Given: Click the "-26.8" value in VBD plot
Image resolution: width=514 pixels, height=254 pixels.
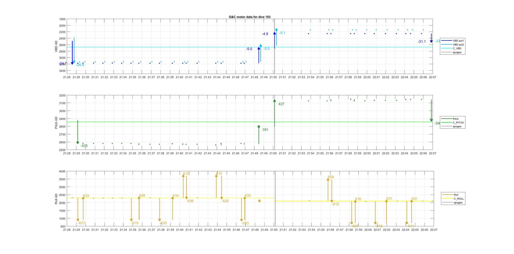Looking at the screenshot, I should (x=80, y=65).
